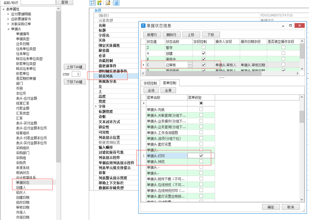Select the current-row indicator for status C
The image size is (309, 220).
[143, 65]
